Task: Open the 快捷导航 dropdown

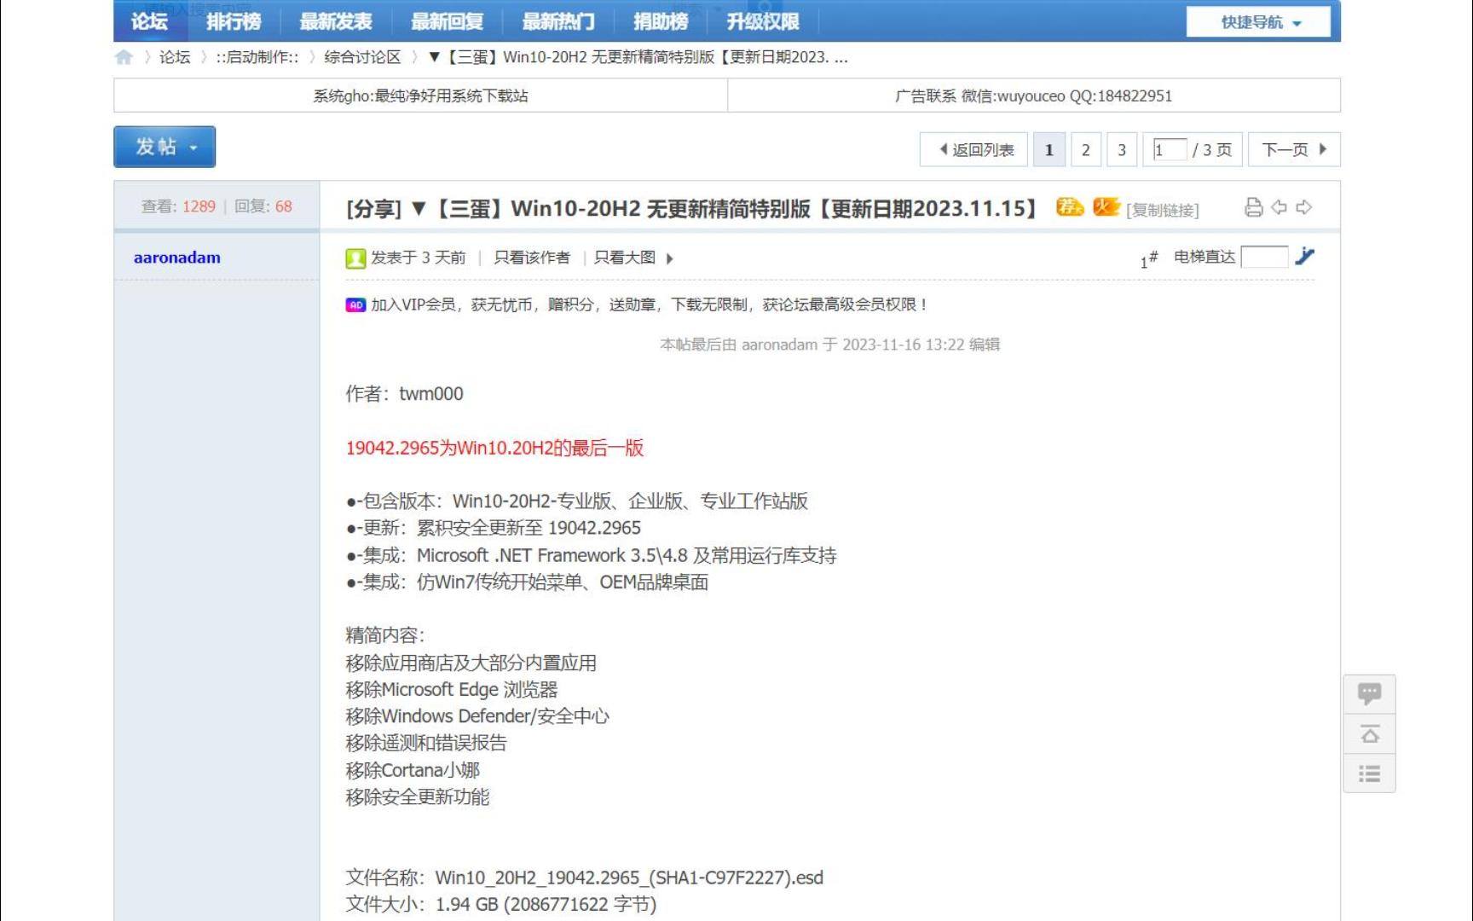Action: [x=1258, y=22]
